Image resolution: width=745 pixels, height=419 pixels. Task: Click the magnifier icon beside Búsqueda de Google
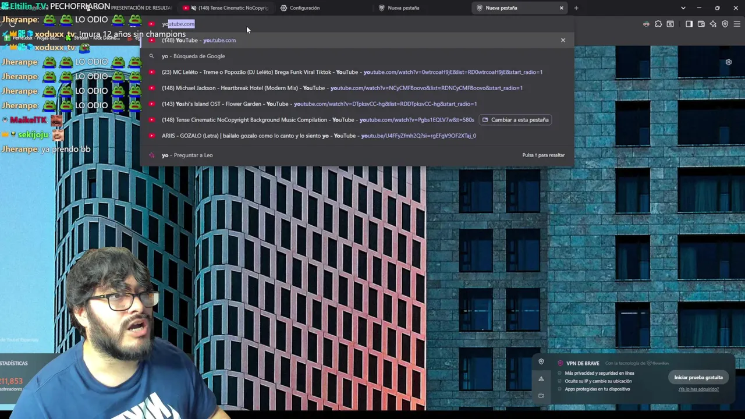pyautogui.click(x=152, y=56)
